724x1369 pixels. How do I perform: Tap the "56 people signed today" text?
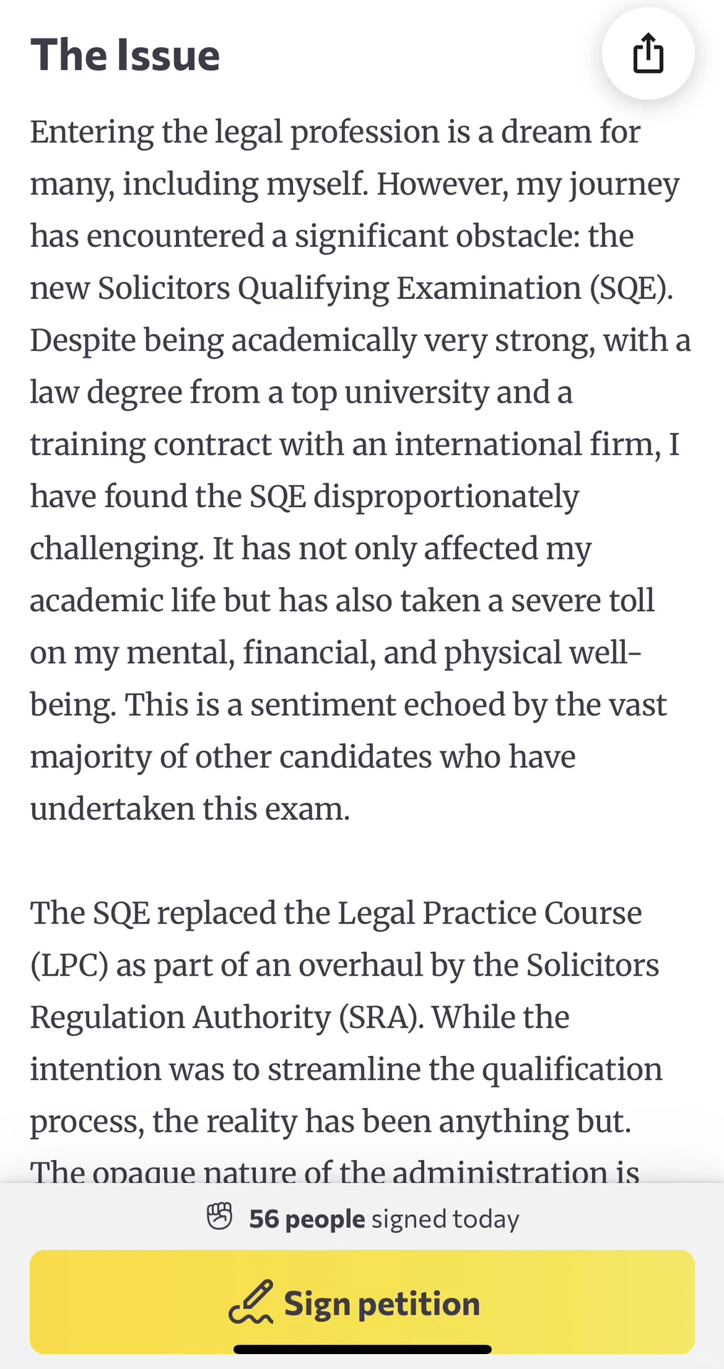click(384, 1219)
